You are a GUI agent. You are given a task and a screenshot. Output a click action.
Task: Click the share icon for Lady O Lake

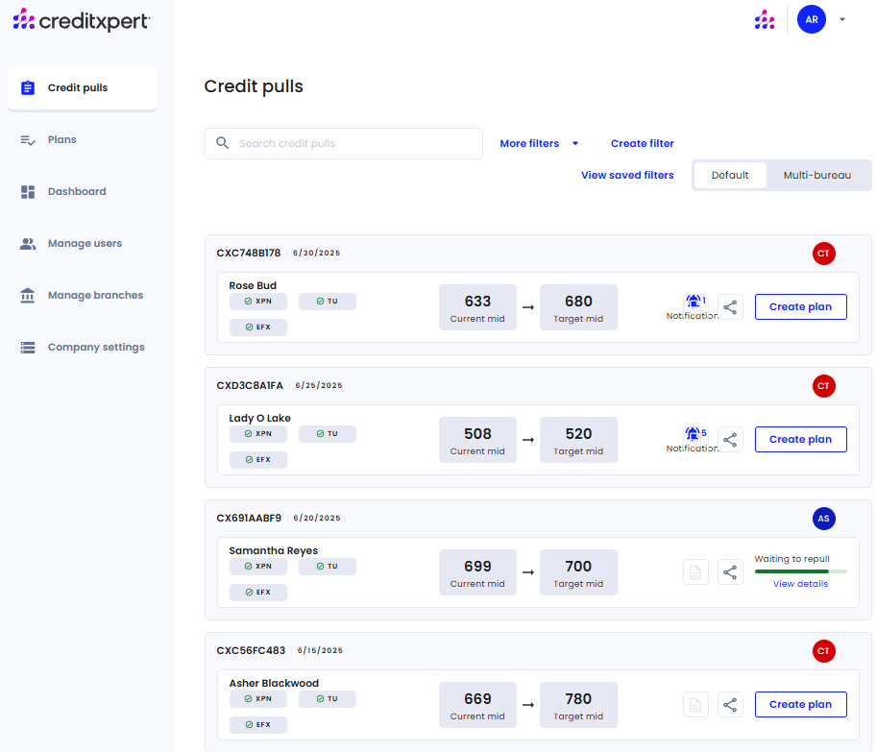tap(730, 440)
